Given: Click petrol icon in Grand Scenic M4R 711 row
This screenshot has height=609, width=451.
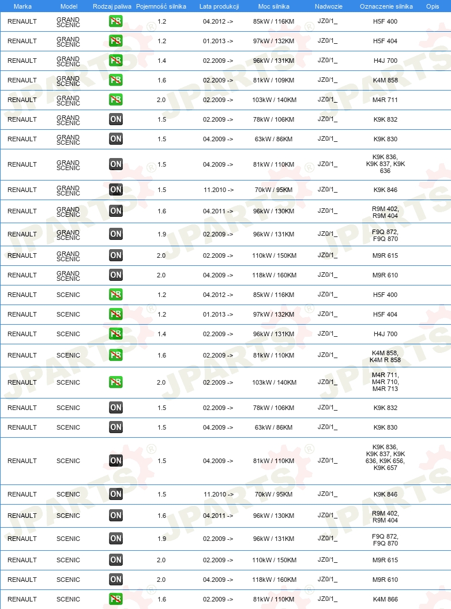Looking at the screenshot, I should pyautogui.click(x=116, y=99).
